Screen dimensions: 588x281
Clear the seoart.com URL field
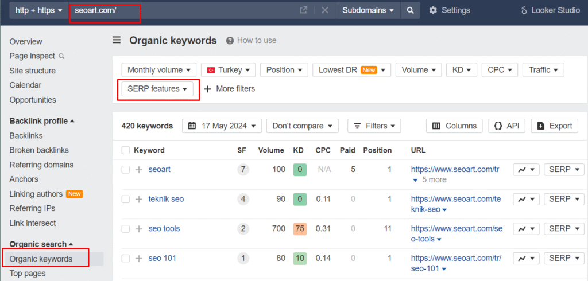[325, 10]
